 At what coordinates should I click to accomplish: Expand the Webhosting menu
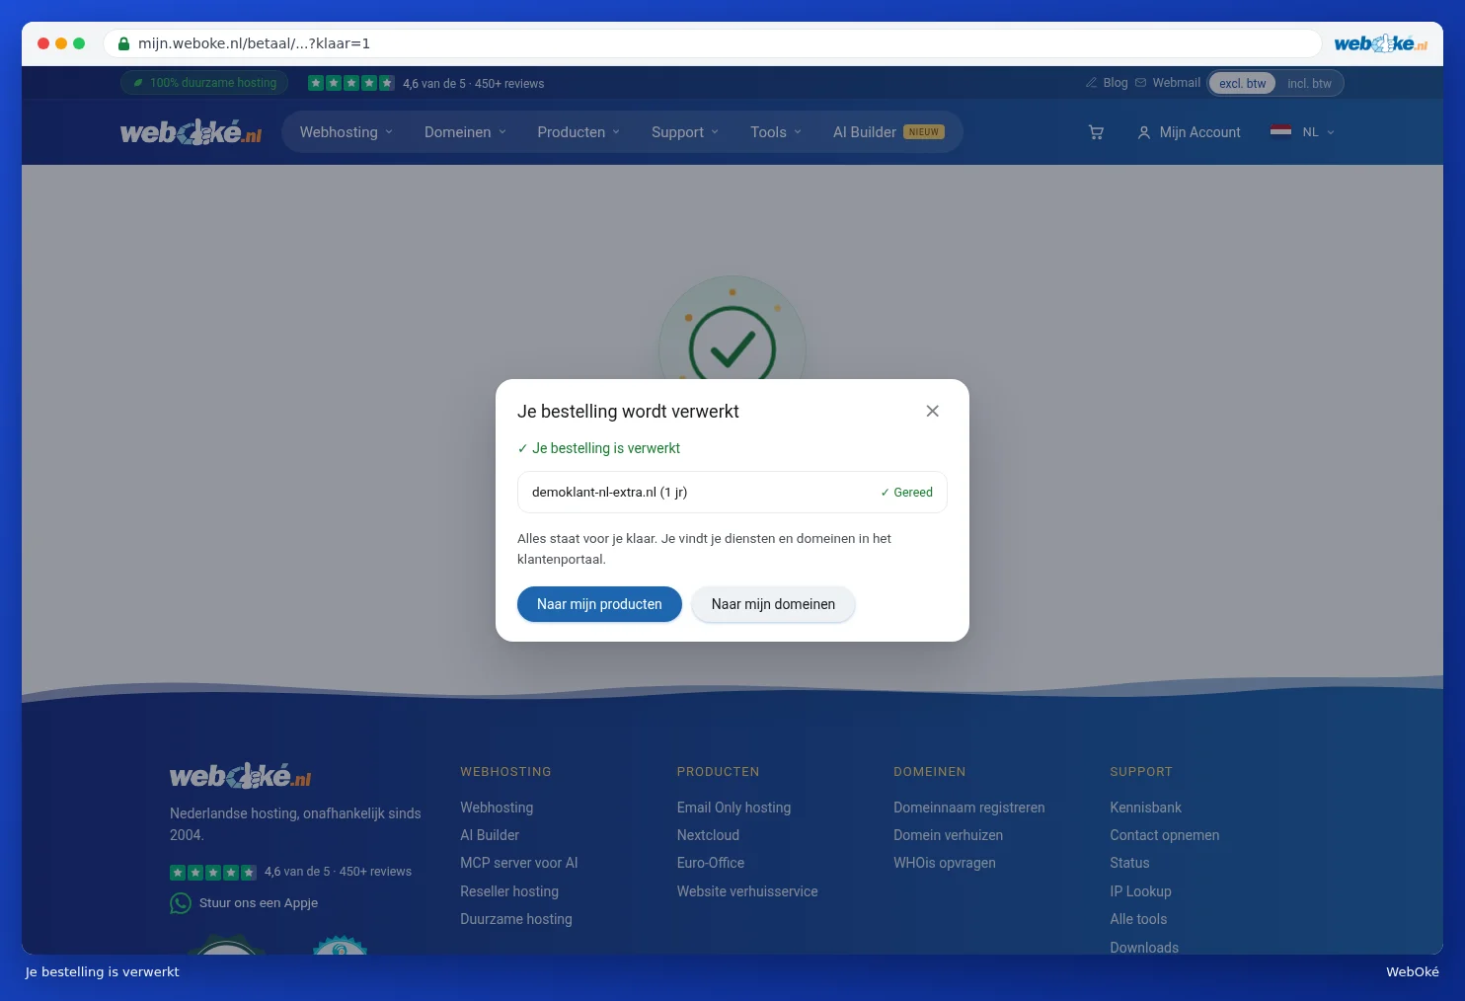point(347,132)
